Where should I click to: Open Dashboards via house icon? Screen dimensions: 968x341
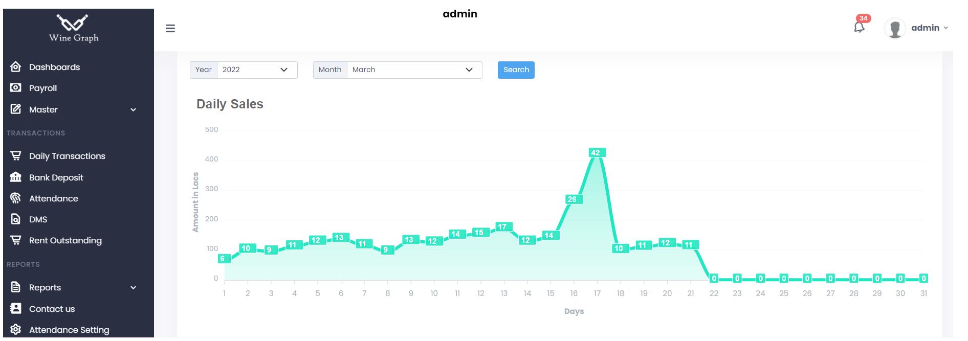tap(16, 67)
